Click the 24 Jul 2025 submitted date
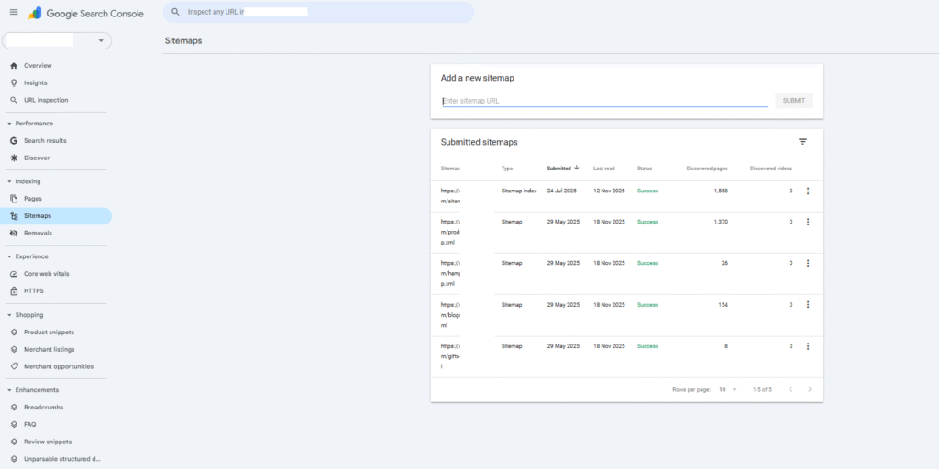The width and height of the screenshot is (939, 469). tap(563, 191)
